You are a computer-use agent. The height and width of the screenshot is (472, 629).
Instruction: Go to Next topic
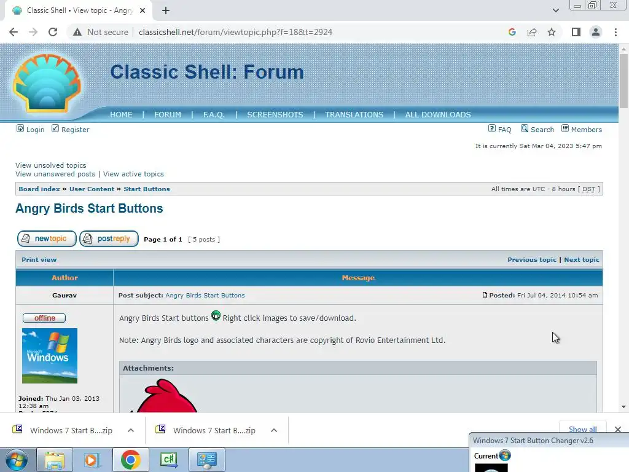pos(582,260)
